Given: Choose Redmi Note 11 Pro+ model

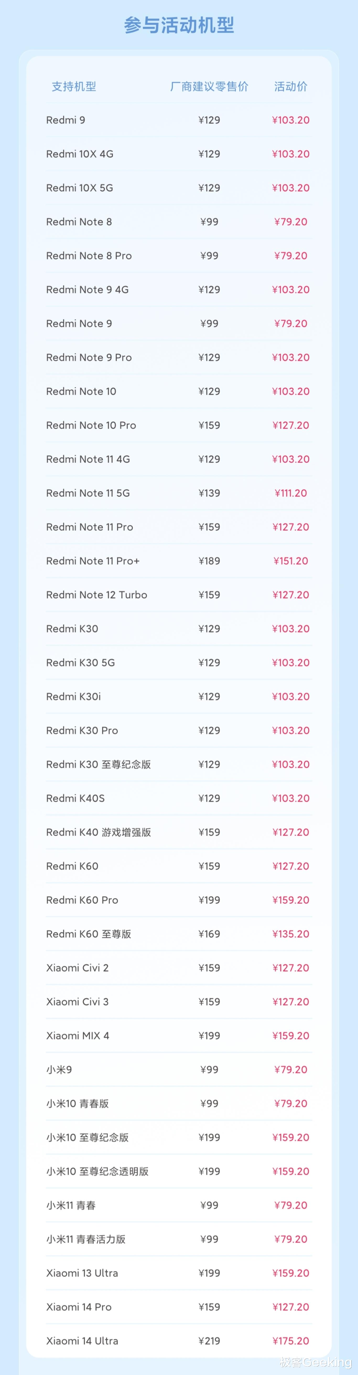Looking at the screenshot, I should [93, 561].
